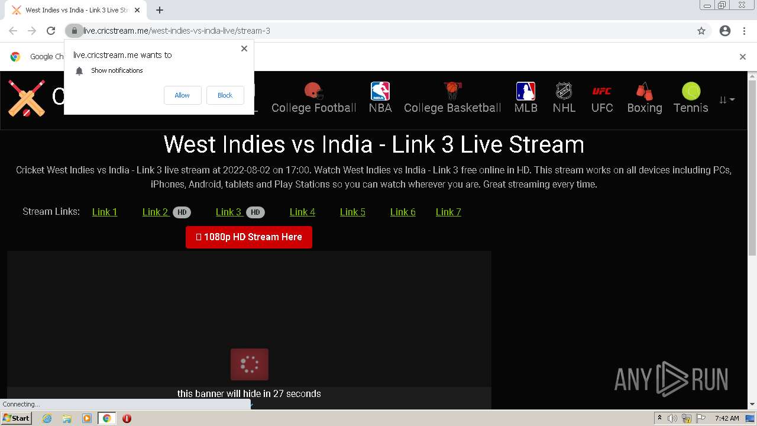
Task: Switch to stream Link 1
Action: [x=105, y=212]
